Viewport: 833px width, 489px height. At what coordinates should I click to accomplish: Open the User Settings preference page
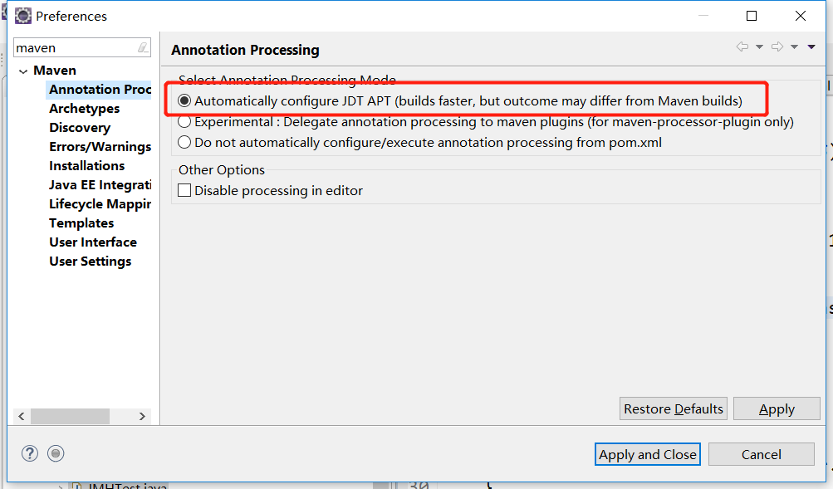[91, 262]
